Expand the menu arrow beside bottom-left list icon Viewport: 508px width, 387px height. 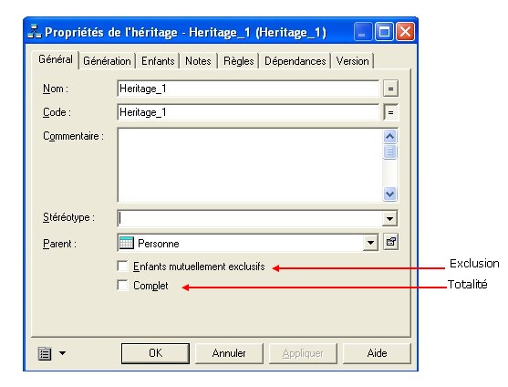pos(62,353)
